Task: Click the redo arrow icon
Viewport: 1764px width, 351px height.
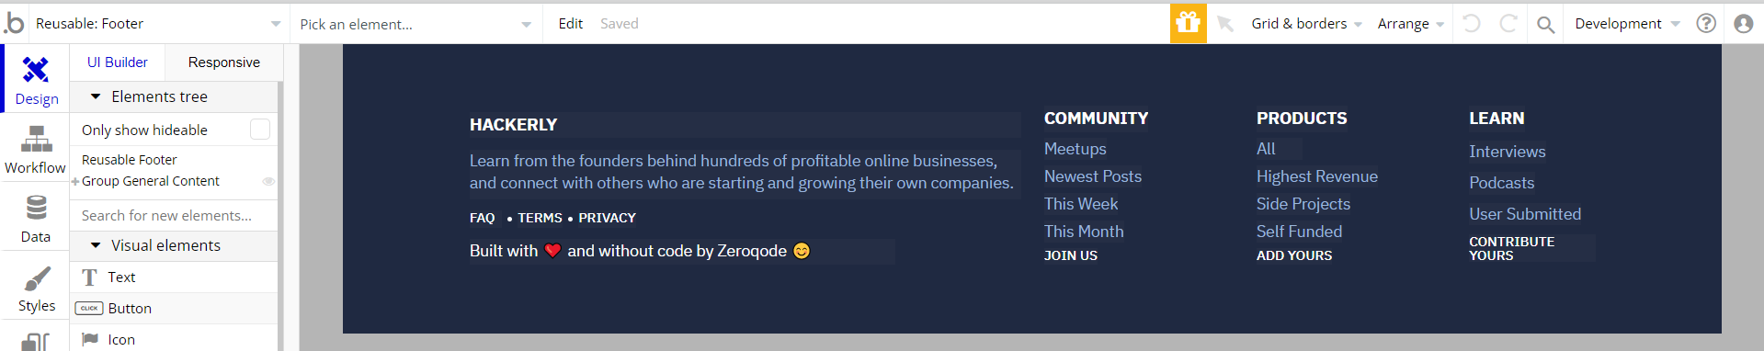Action: [x=1508, y=23]
